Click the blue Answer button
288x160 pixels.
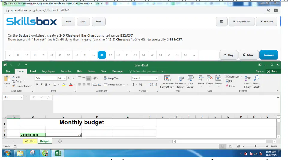tap(269, 55)
